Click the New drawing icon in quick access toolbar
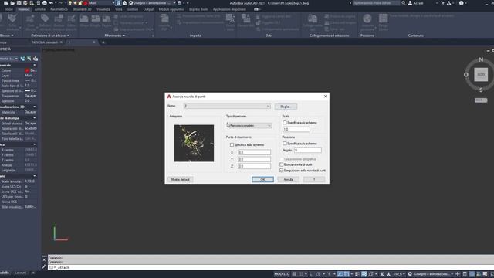This screenshot has height=278, width=494. [6, 3]
